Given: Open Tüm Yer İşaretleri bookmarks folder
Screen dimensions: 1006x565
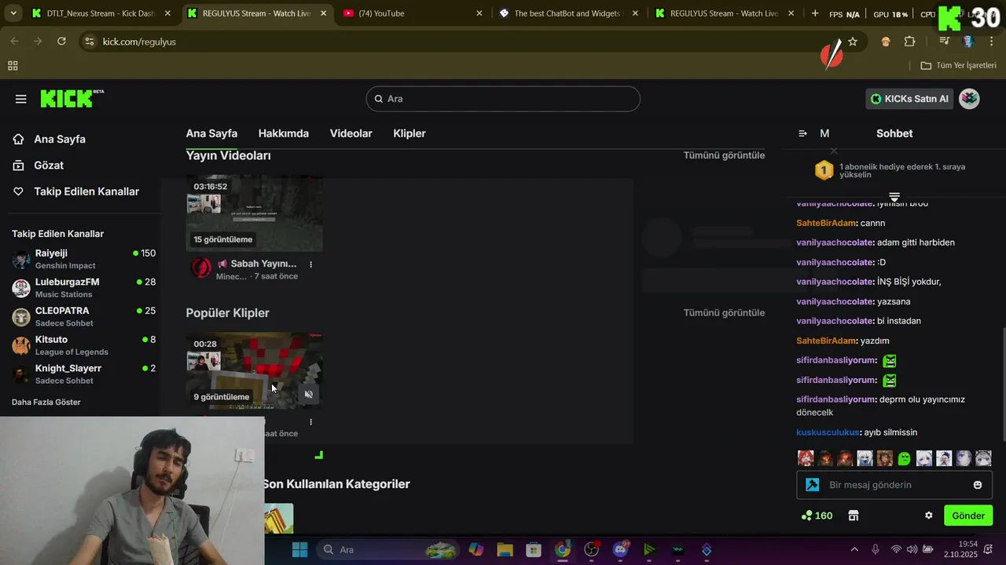Looking at the screenshot, I should tap(958, 66).
